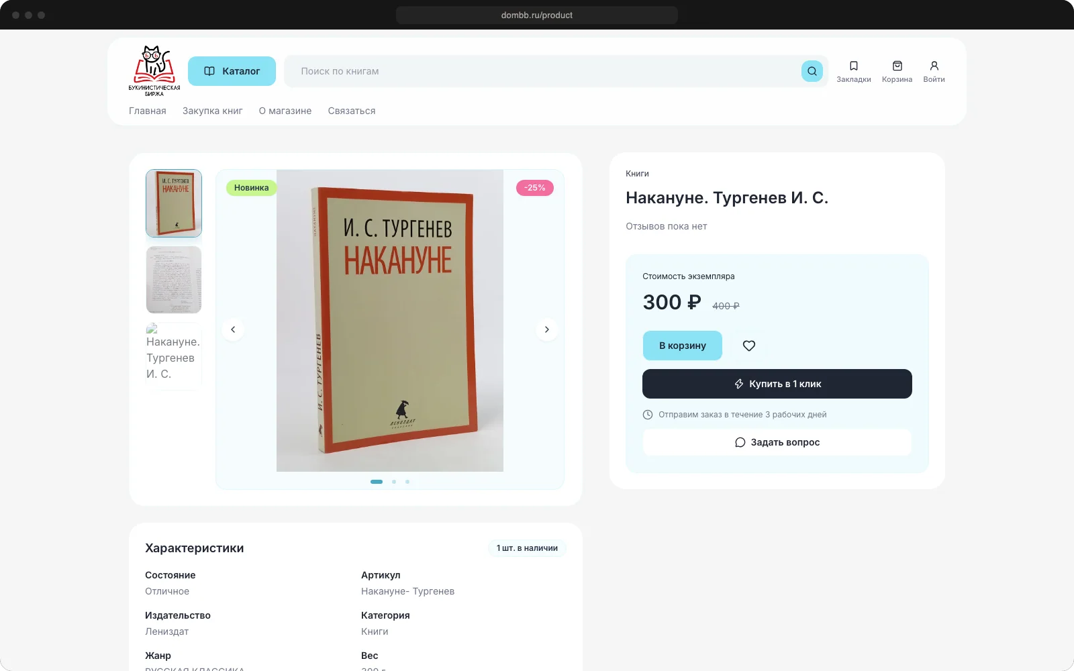The width and height of the screenshot is (1074, 671).
Task: Click the Задать вопрос button
Action: [x=777, y=442]
